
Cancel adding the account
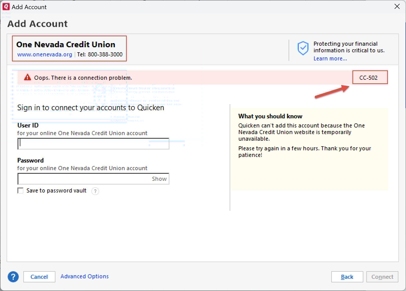tap(39, 277)
